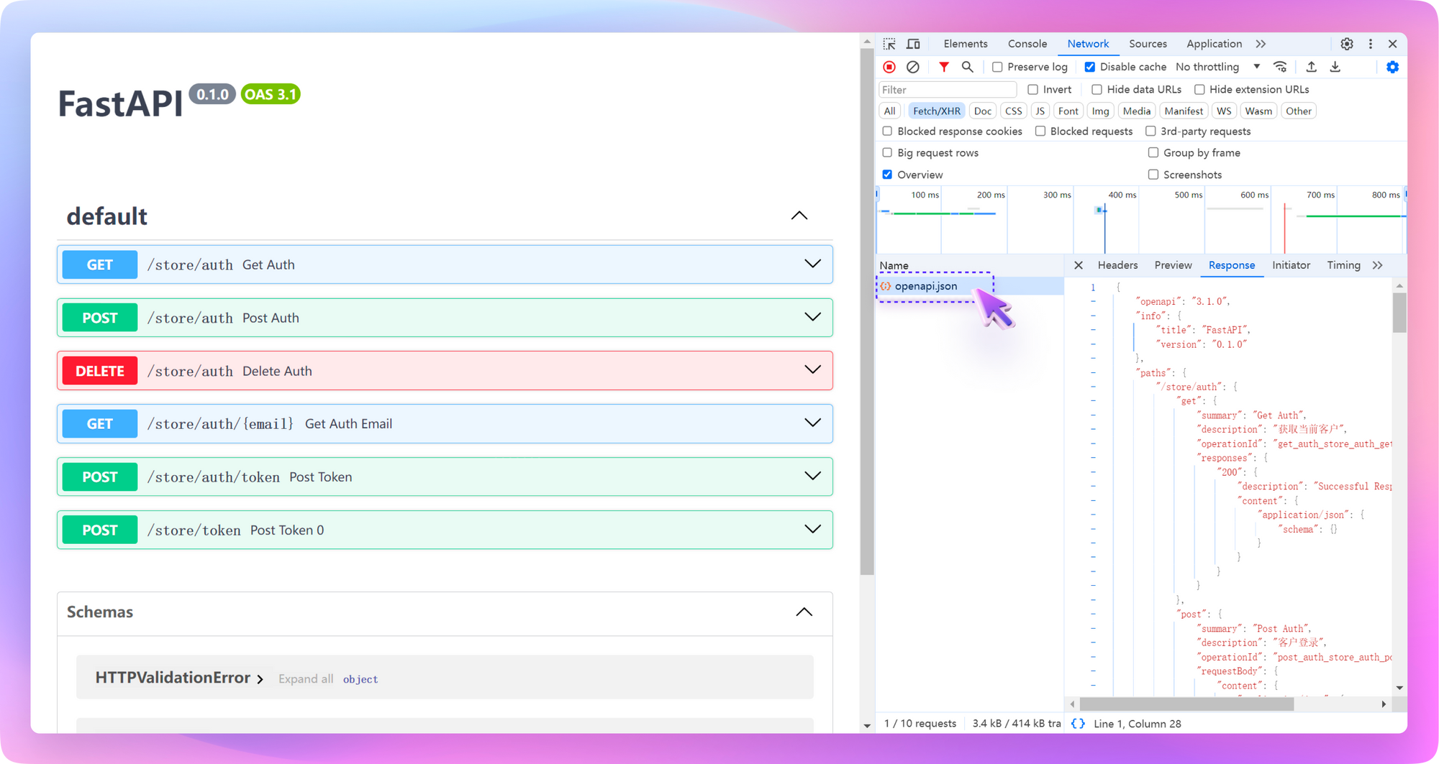The height and width of the screenshot is (764, 1439).
Task: Filter requests by Img
Action: click(x=1100, y=111)
